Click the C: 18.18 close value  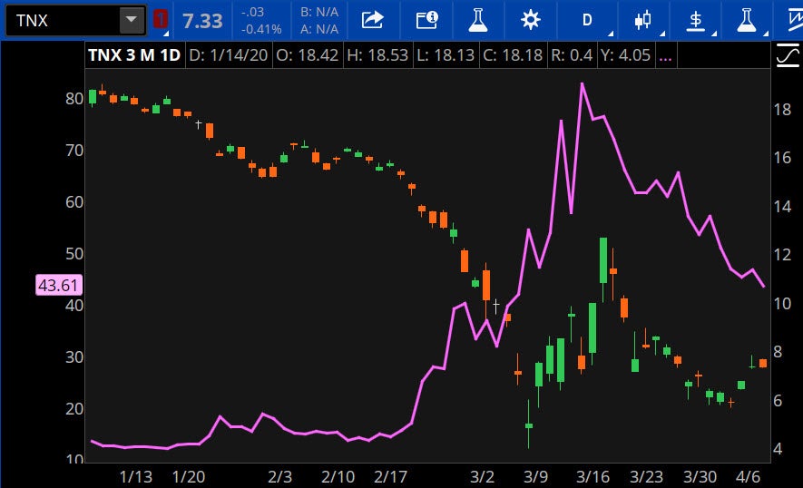513,54
